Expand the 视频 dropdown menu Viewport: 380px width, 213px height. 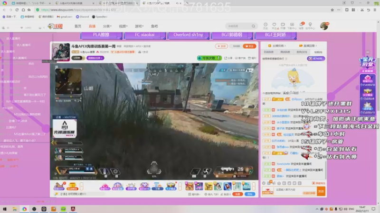coord(123,26)
